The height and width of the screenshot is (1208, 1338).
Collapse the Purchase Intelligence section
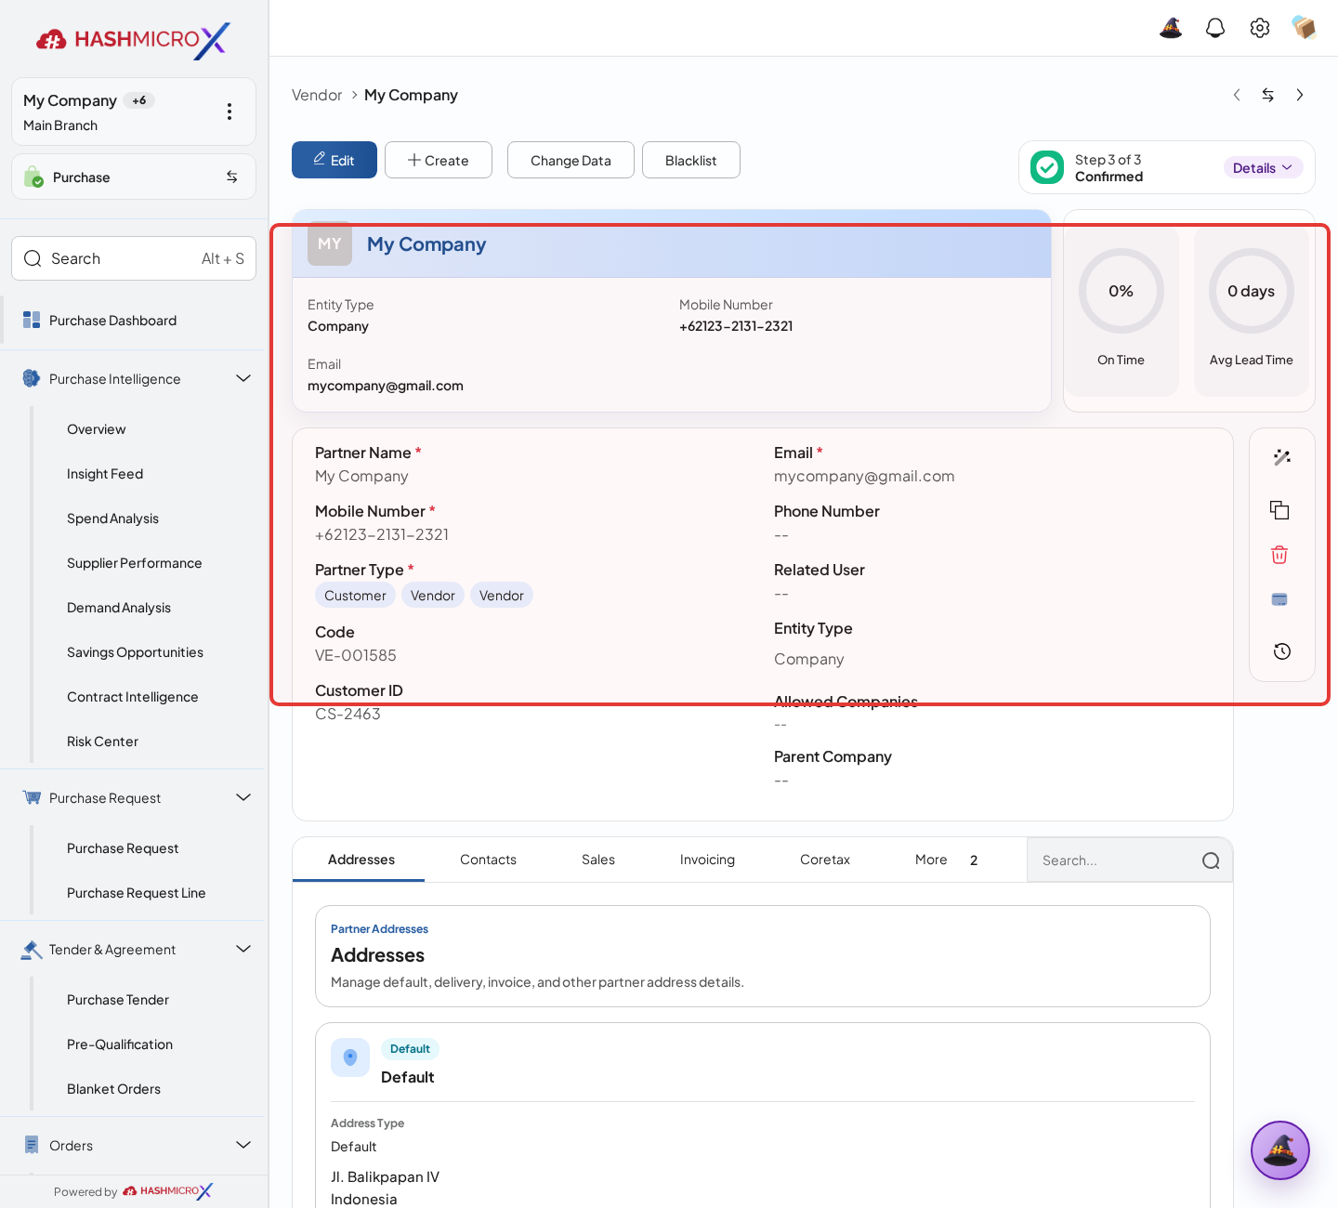[x=243, y=378]
